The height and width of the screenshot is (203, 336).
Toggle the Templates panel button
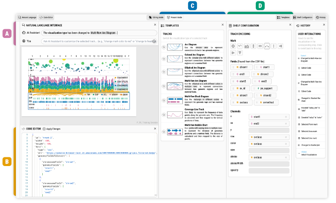coord(283,17)
